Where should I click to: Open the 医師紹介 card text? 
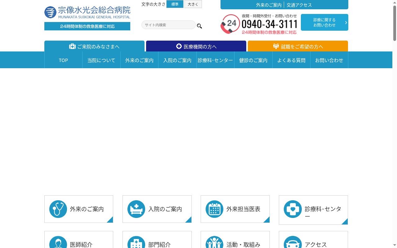81,245
